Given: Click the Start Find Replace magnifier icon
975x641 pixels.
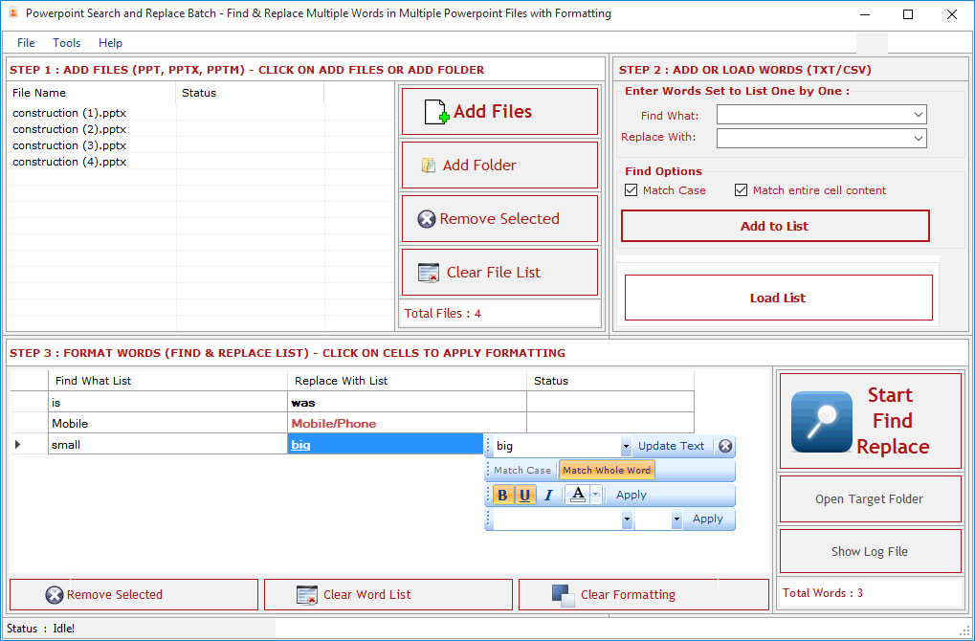Looking at the screenshot, I should [x=821, y=422].
